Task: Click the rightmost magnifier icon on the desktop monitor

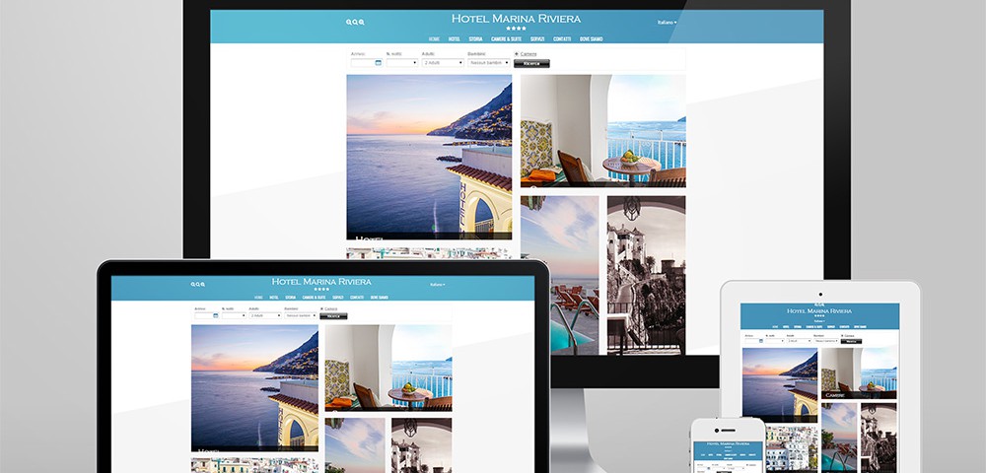Action: pos(361,22)
